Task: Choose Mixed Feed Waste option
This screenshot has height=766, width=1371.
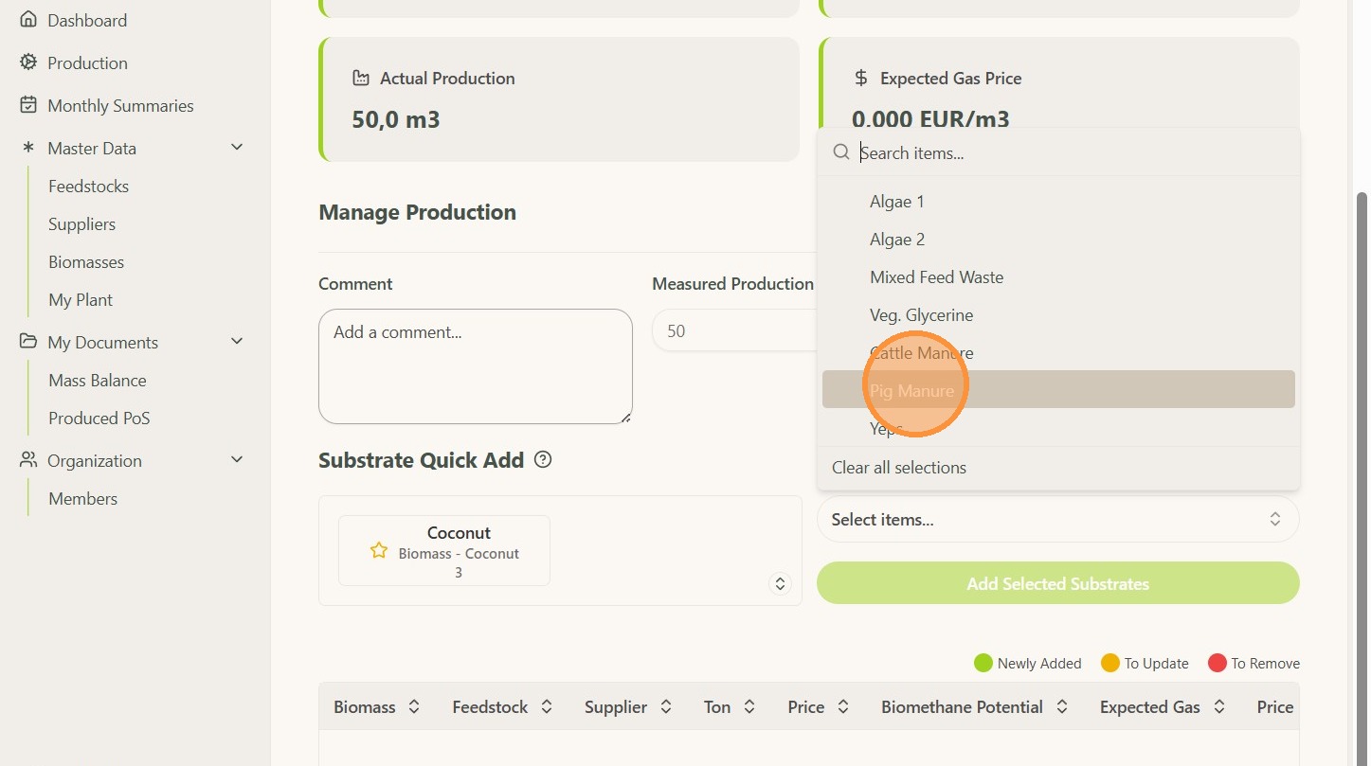Action: [936, 277]
